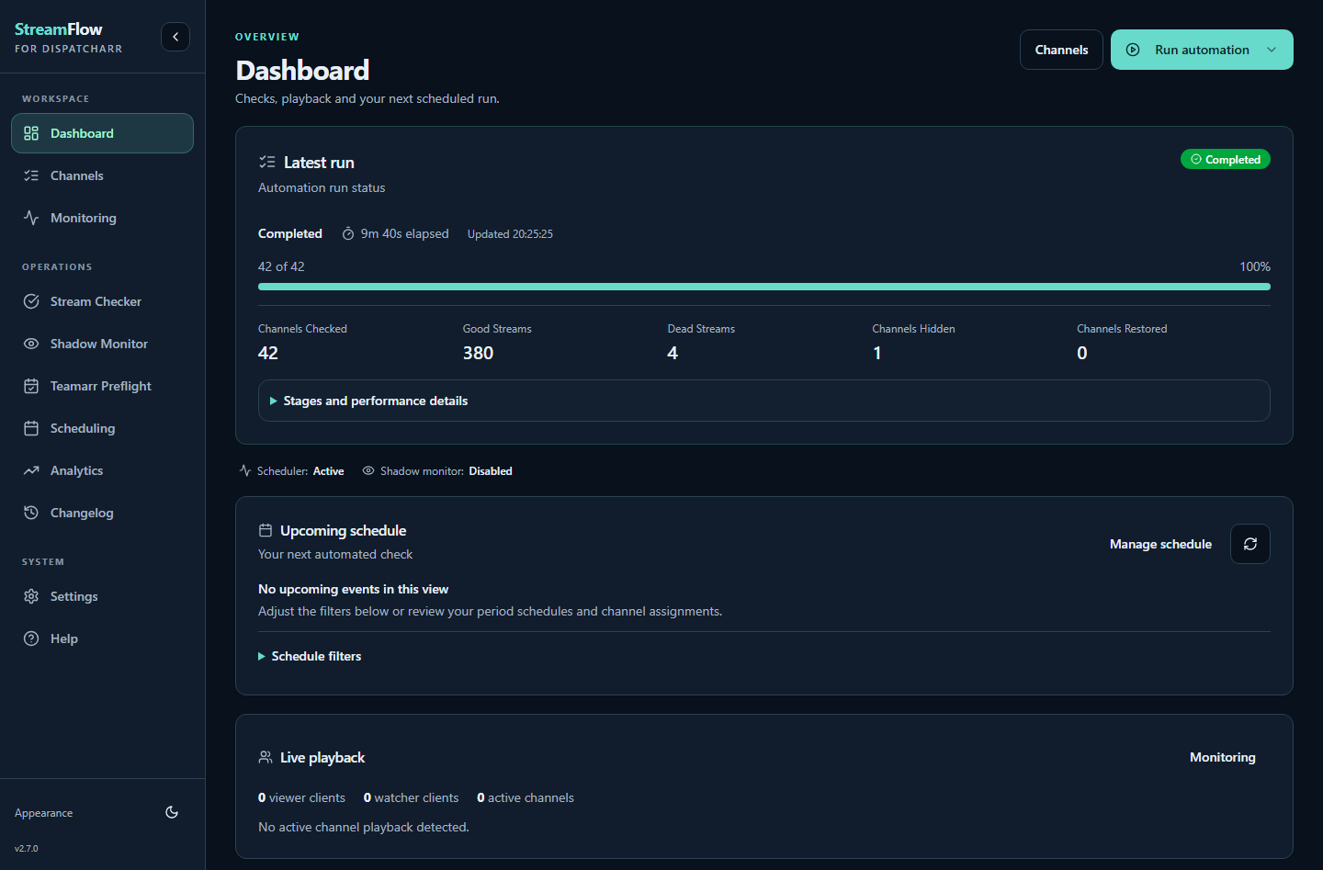Click the Good Streams value 380
Screen dimensions: 1323x870
coord(478,353)
